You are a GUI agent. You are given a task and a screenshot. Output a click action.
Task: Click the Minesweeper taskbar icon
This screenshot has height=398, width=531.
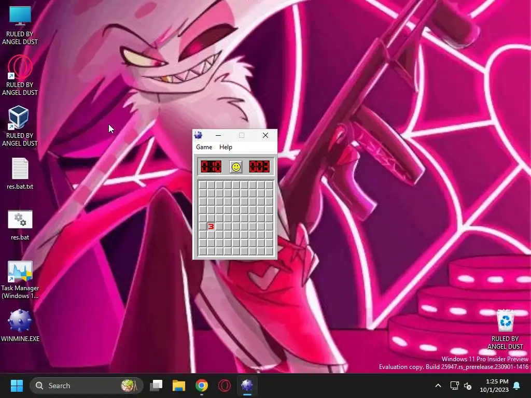(x=247, y=386)
